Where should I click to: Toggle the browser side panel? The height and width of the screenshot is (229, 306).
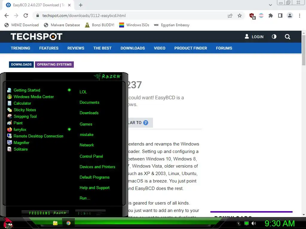coord(280,16)
